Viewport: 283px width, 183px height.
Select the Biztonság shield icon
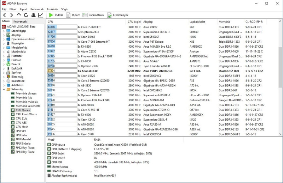pyautogui.click(x=8, y=77)
